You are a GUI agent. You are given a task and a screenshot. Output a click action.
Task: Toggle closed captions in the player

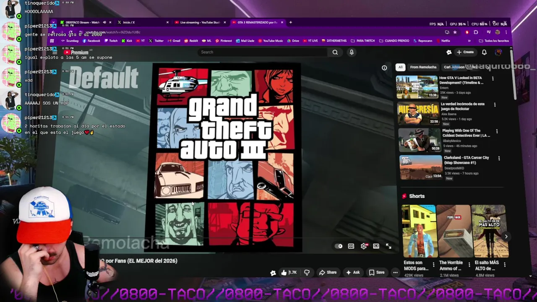point(351,246)
